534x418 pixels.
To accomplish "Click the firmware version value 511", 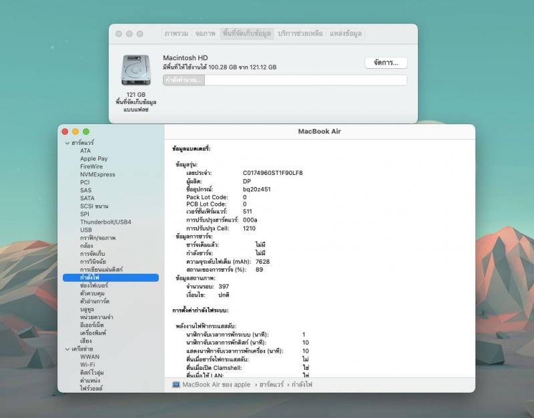I will tap(247, 212).
